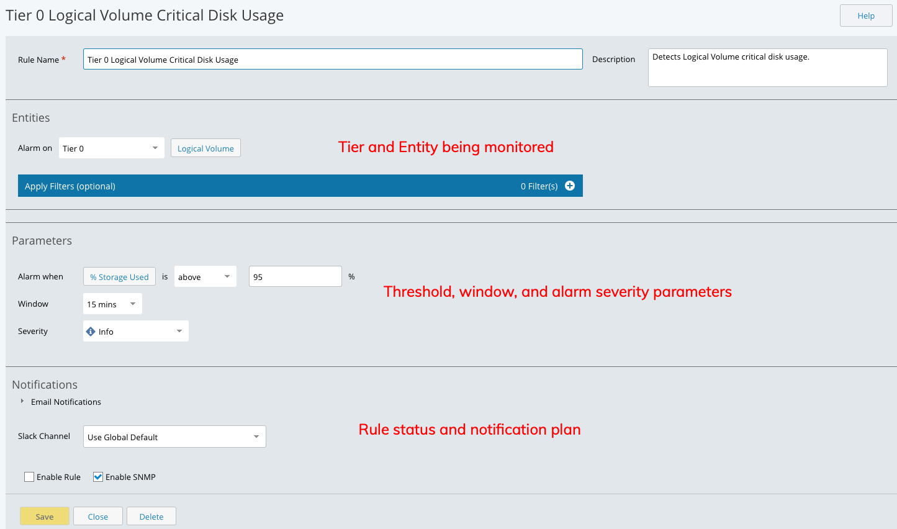Click the Help button

pyautogui.click(x=866, y=16)
